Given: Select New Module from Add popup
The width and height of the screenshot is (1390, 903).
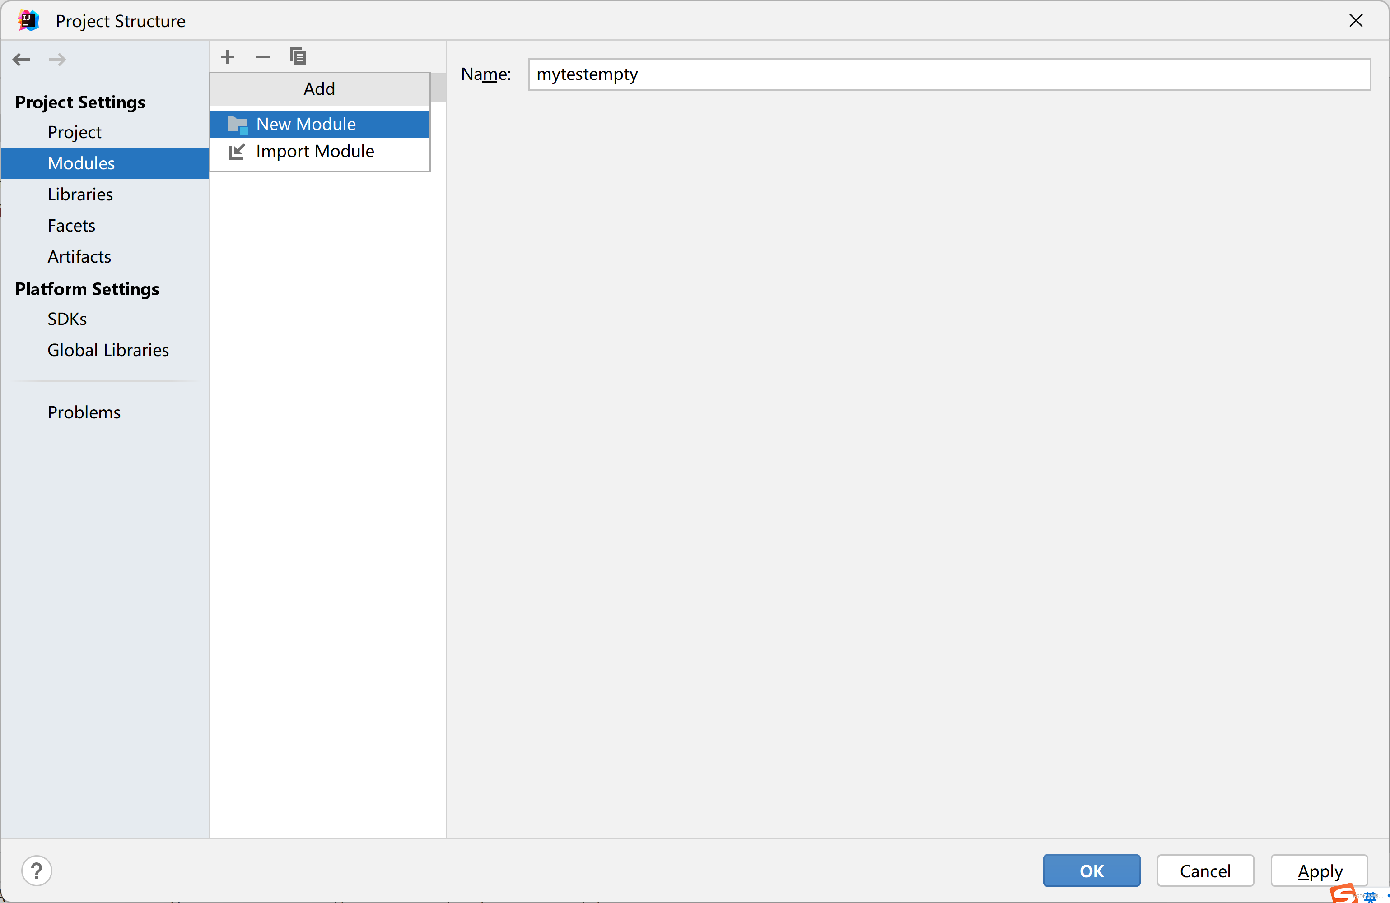Looking at the screenshot, I should tap(306, 125).
